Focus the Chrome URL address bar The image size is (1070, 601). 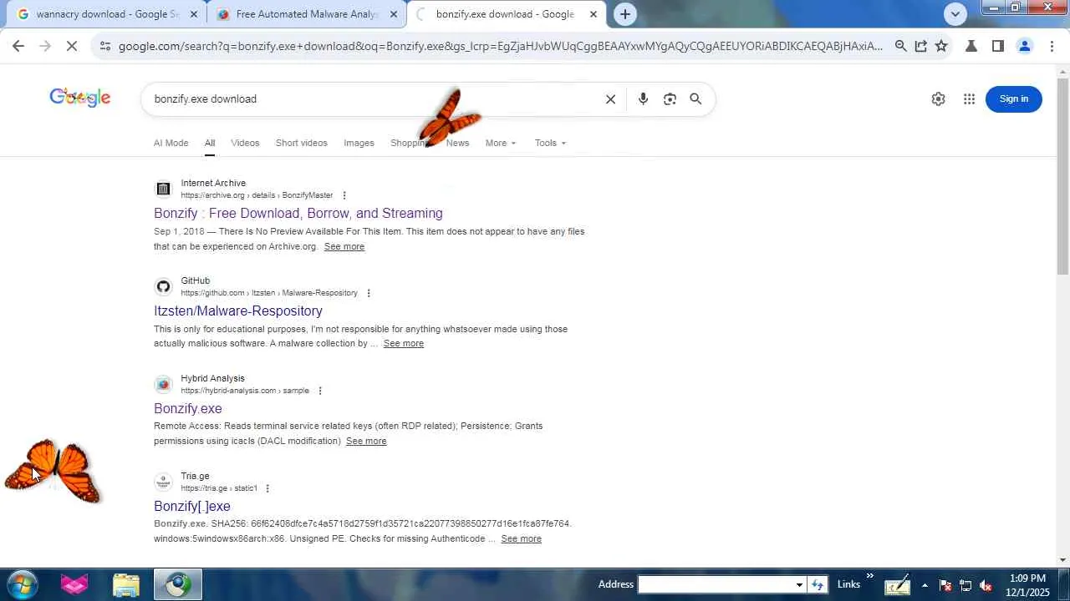[x=500, y=47]
